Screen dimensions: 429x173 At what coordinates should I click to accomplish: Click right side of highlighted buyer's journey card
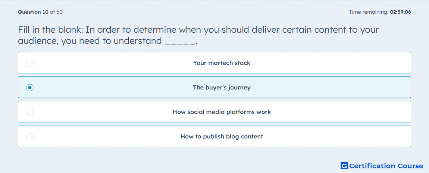[x=356, y=88]
